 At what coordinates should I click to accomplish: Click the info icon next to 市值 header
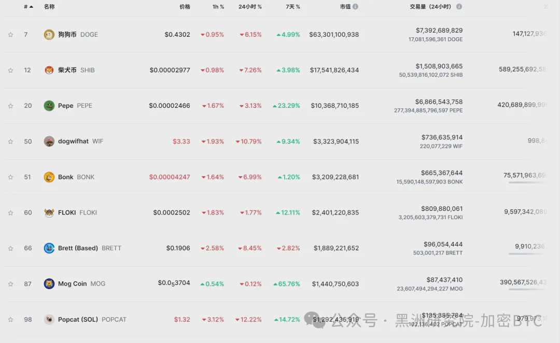(x=355, y=6)
